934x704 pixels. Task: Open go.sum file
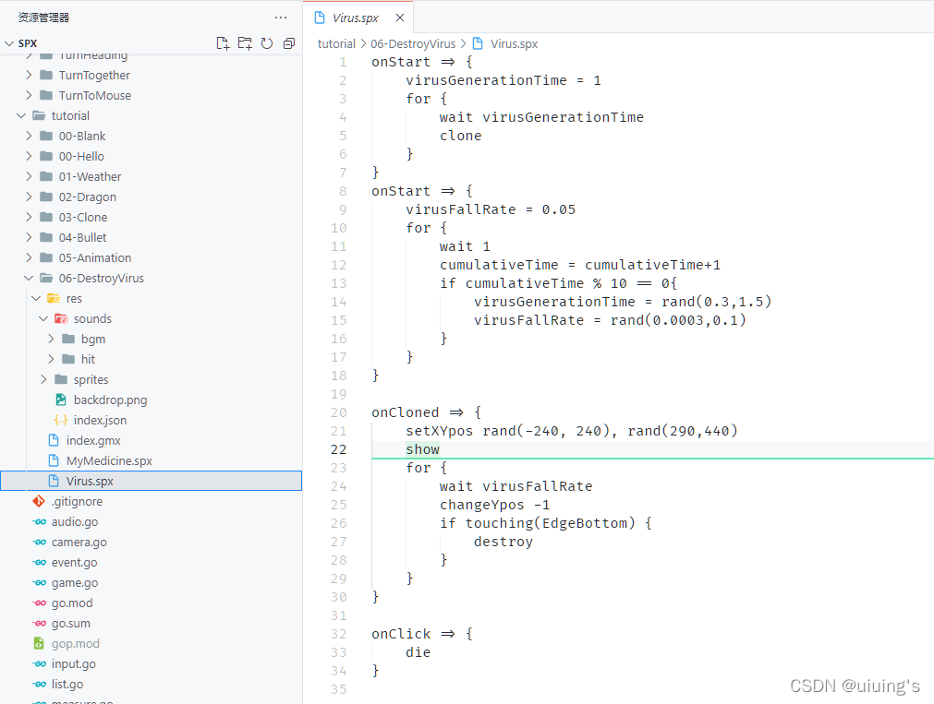pyautogui.click(x=71, y=623)
